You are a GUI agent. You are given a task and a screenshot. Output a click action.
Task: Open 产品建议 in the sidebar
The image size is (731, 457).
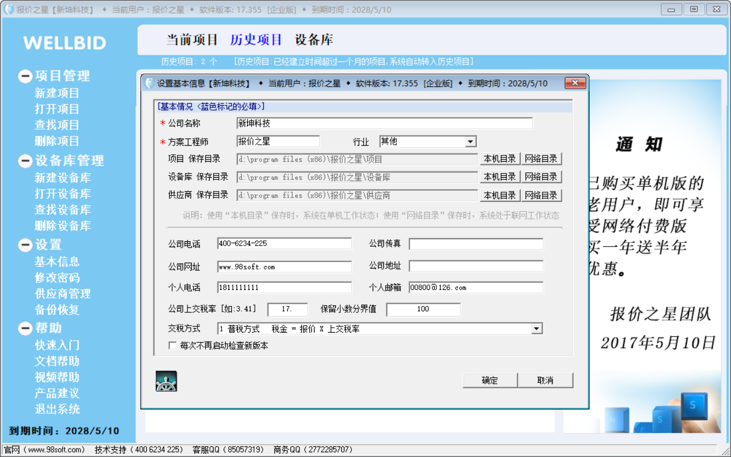pos(57,393)
